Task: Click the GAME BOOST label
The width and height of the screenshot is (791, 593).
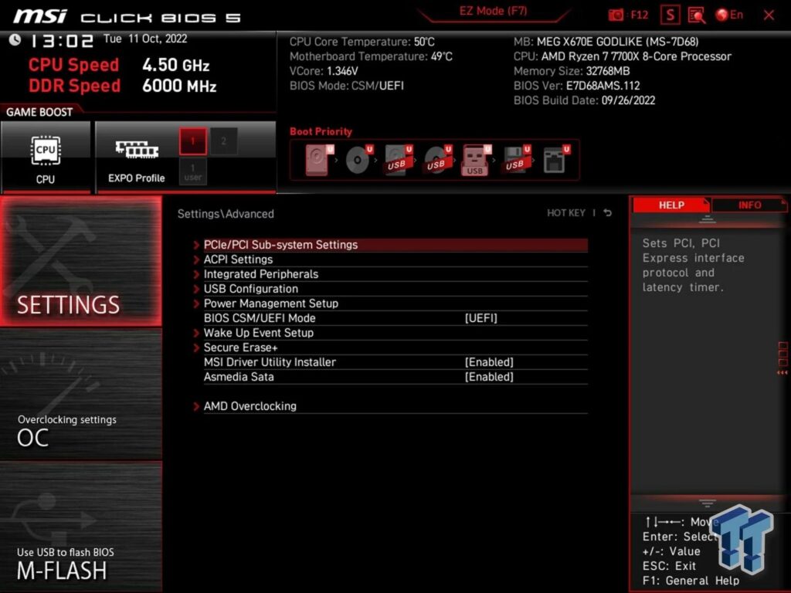Action: click(39, 112)
